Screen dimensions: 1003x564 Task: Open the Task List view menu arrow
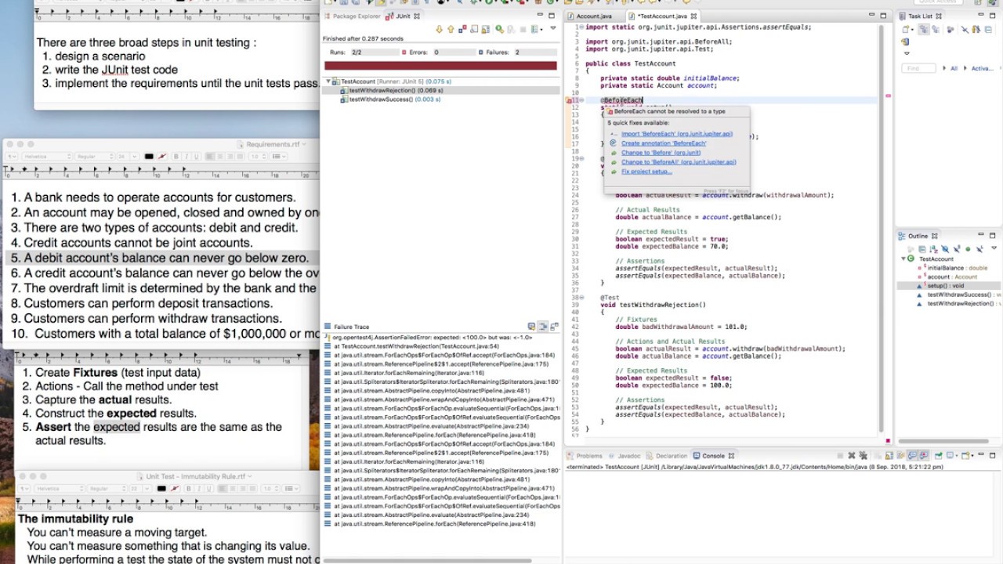(907, 53)
